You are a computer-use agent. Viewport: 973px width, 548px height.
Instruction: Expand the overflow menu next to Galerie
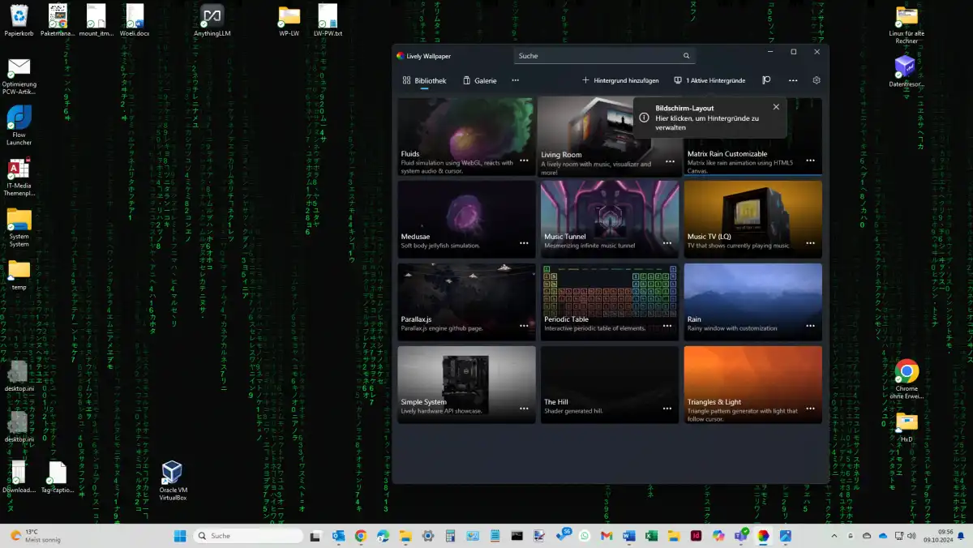[x=515, y=80]
